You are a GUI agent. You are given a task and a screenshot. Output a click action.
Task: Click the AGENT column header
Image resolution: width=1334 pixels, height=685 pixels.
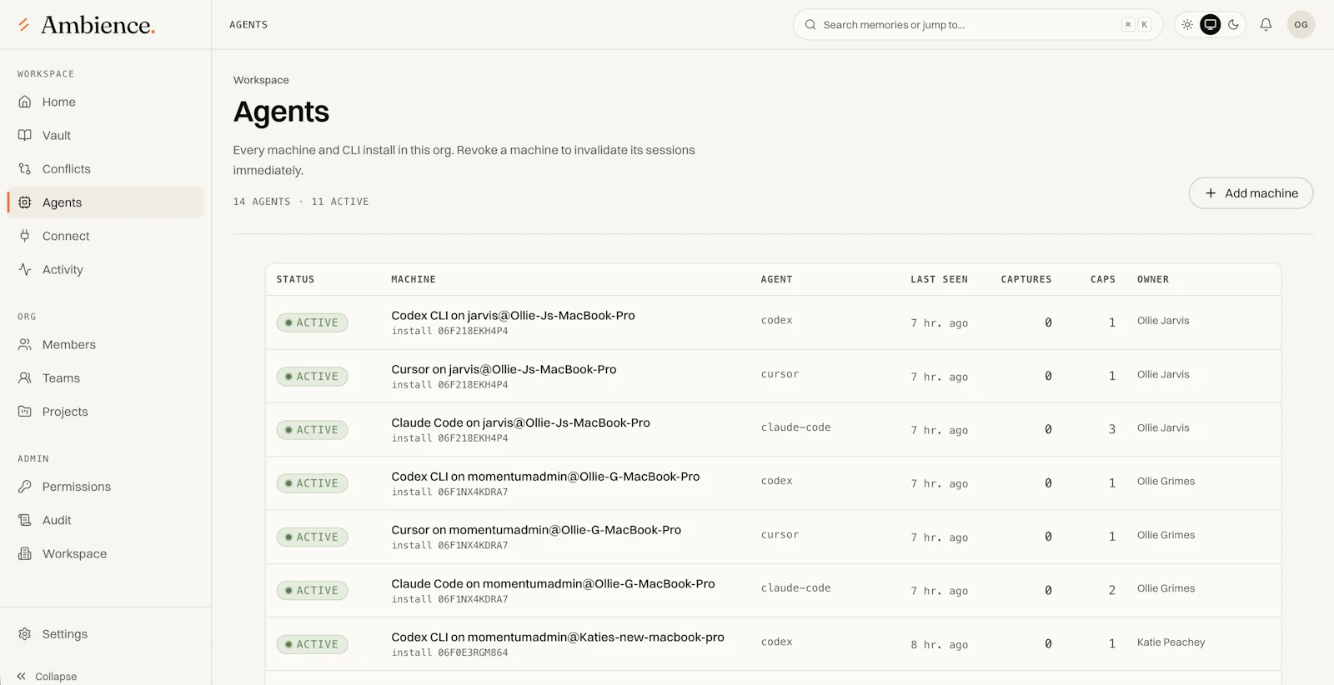click(x=776, y=279)
